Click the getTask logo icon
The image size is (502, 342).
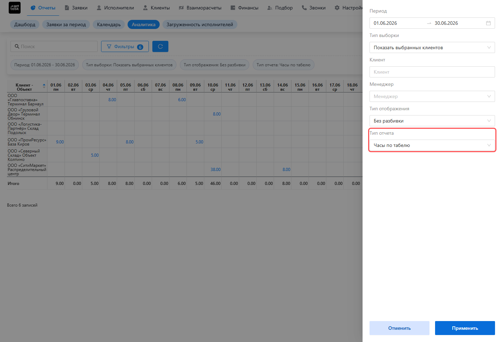(x=15, y=8)
